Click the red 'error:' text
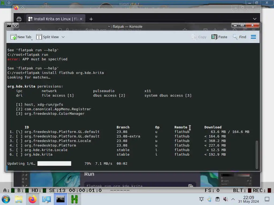 pyautogui.click(x=14, y=59)
